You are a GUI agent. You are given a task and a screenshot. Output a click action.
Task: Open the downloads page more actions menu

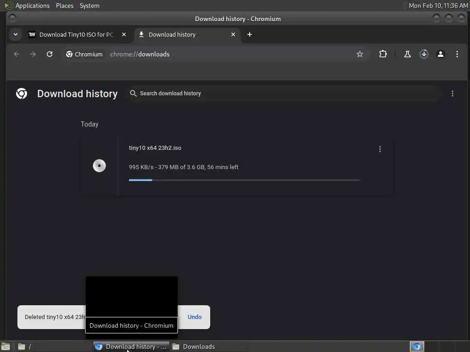(x=452, y=93)
